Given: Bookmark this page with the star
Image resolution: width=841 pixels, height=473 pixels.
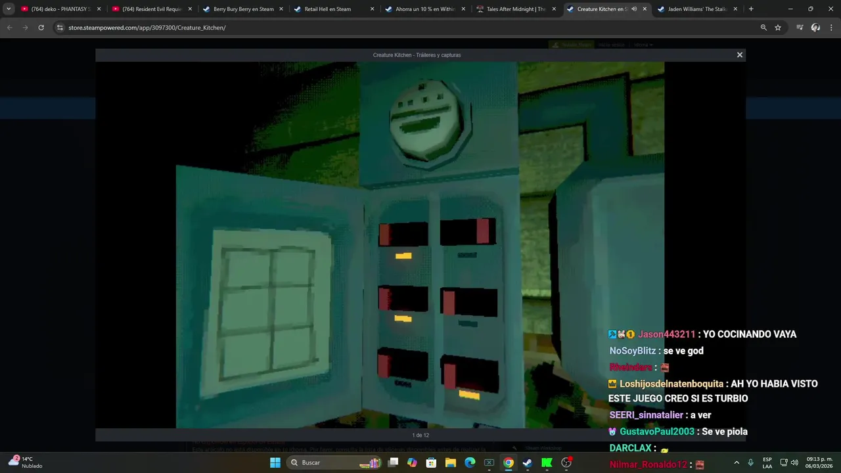Looking at the screenshot, I should coord(778,28).
